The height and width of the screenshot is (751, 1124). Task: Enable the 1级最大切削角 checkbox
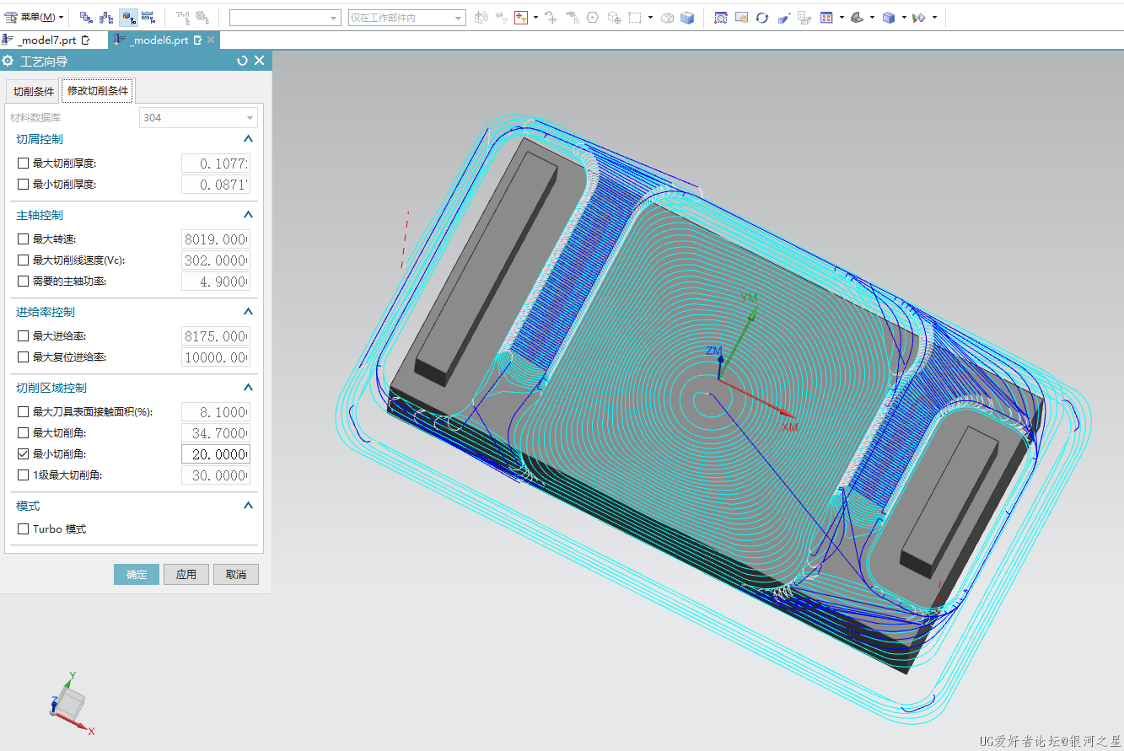click(x=24, y=475)
